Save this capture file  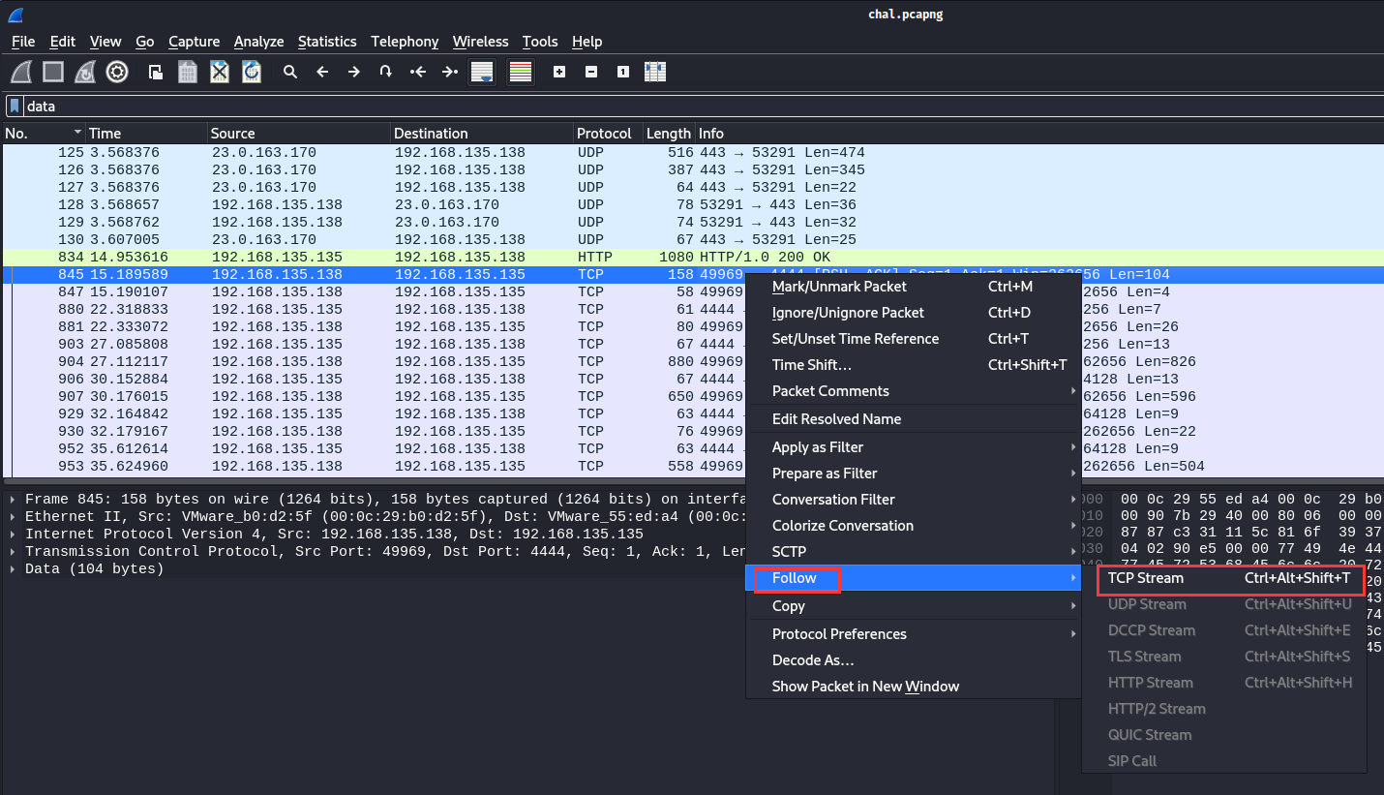click(x=188, y=72)
